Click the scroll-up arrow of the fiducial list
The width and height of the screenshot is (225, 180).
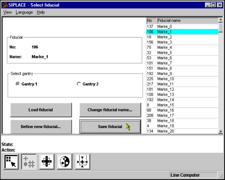coord(220,20)
